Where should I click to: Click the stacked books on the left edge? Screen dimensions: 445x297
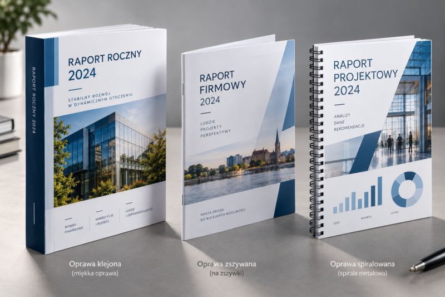(x=9, y=136)
